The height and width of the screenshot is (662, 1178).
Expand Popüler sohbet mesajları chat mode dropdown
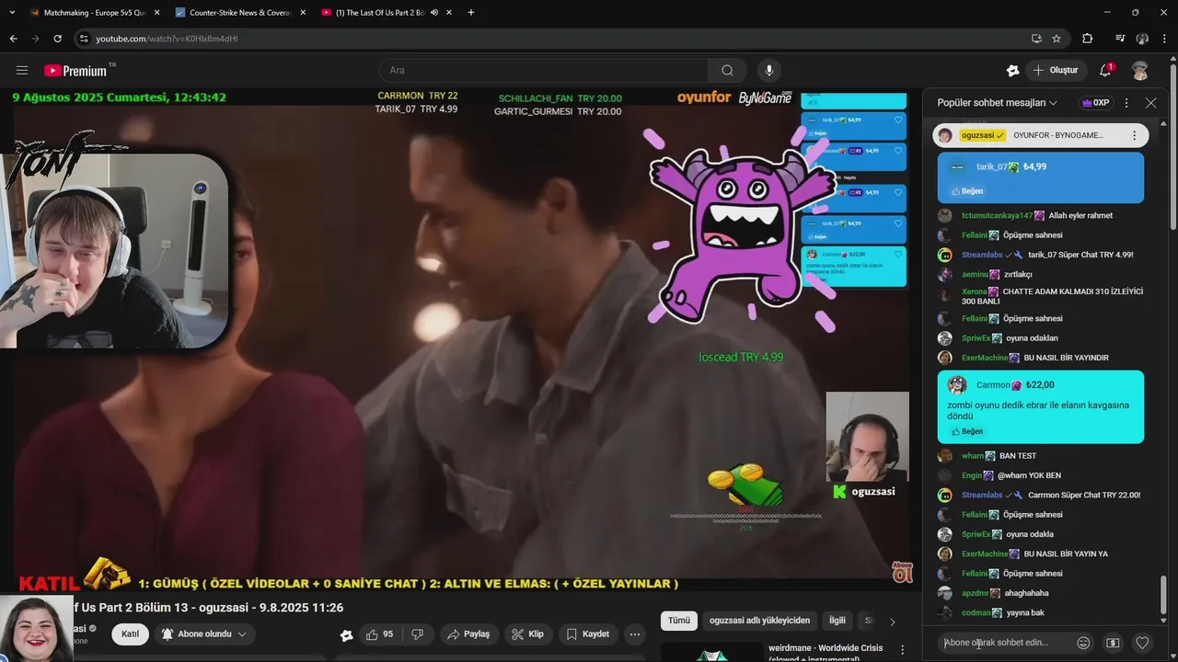click(997, 103)
